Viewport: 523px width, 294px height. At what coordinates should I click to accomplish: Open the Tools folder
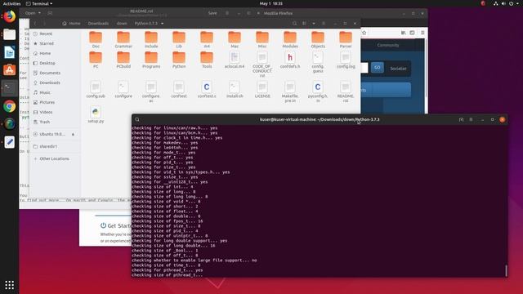[207, 60]
